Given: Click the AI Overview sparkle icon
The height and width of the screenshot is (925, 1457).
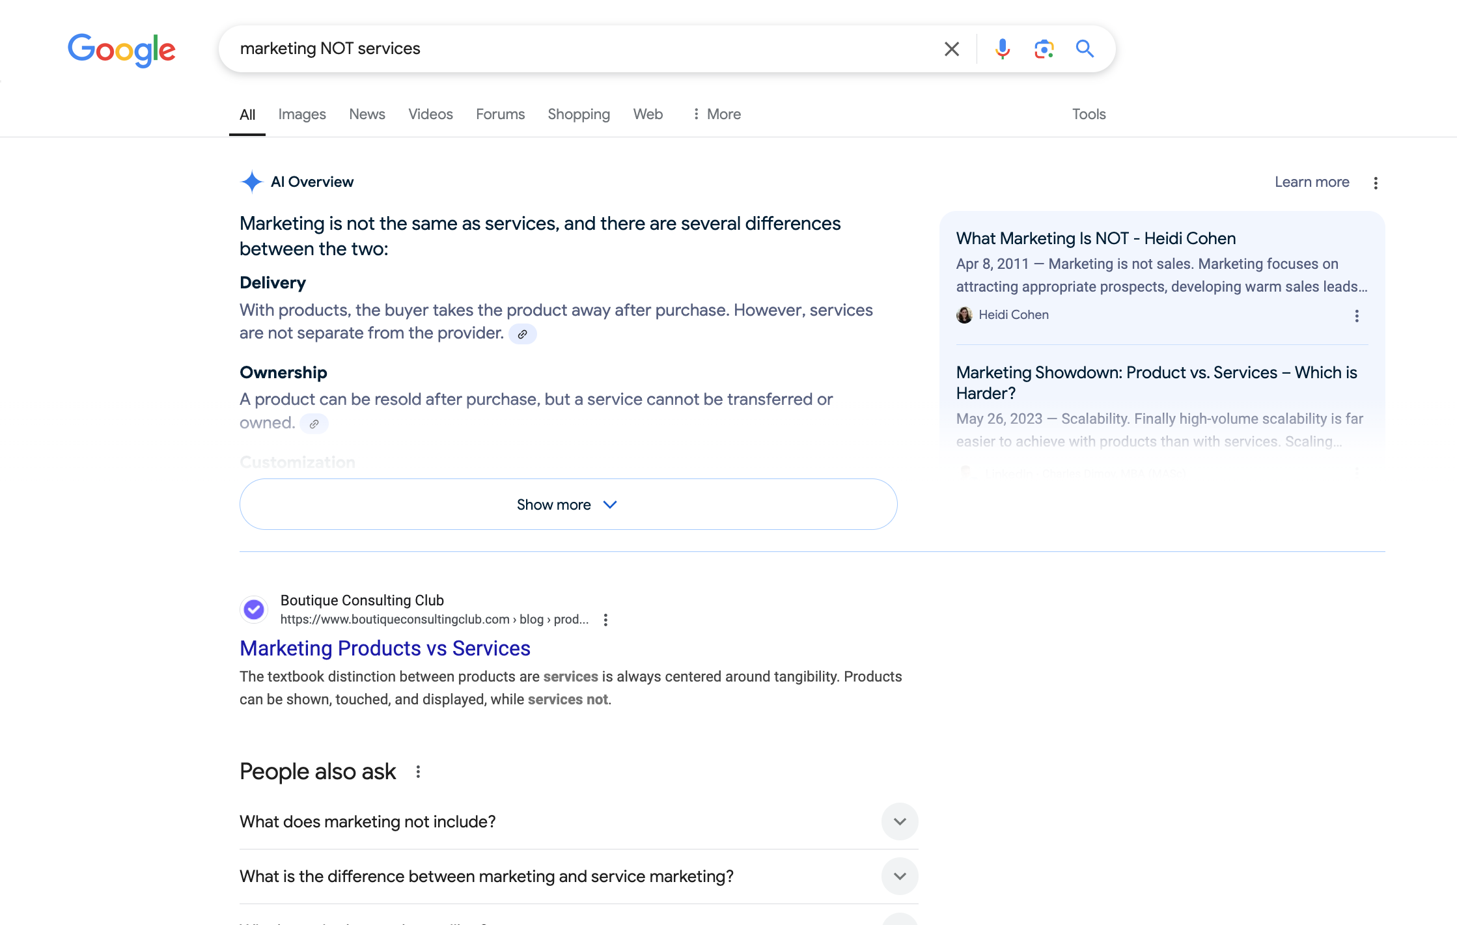Looking at the screenshot, I should point(251,182).
